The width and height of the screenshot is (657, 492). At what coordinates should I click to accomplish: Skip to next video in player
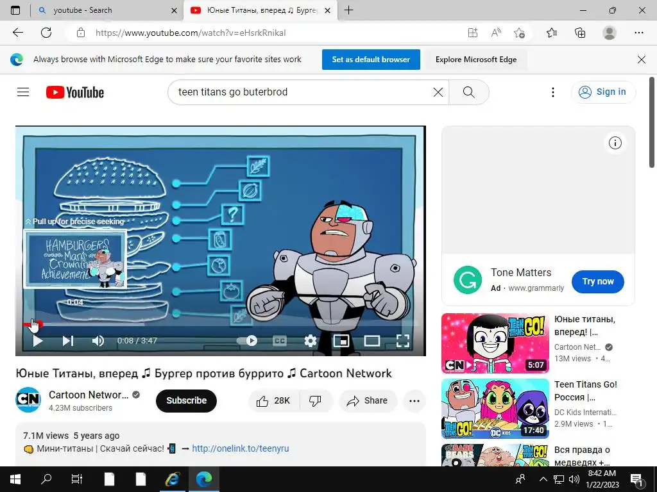pos(68,341)
